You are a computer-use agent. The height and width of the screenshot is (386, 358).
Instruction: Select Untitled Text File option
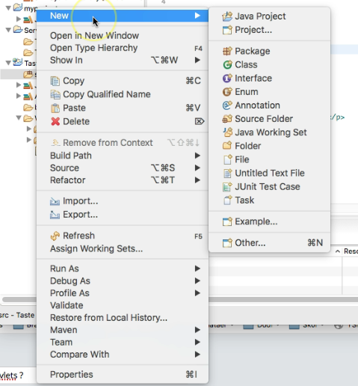click(x=270, y=173)
